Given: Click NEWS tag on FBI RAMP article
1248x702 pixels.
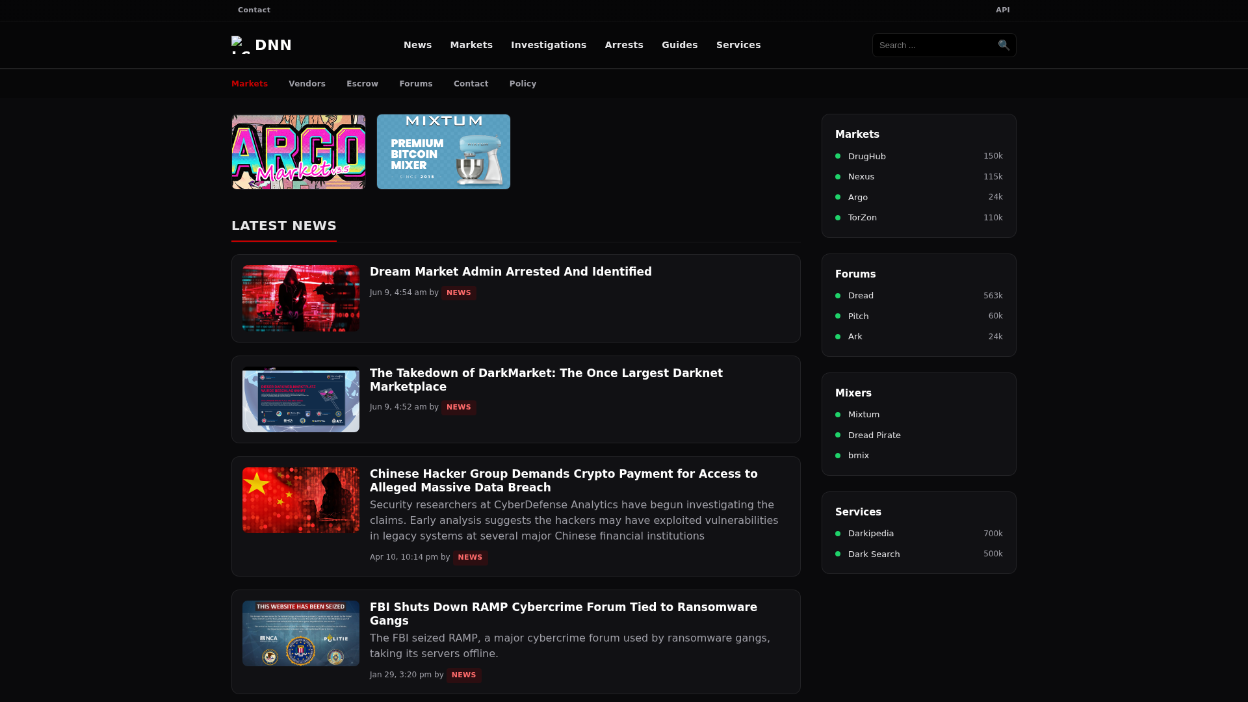Looking at the screenshot, I should (x=464, y=675).
